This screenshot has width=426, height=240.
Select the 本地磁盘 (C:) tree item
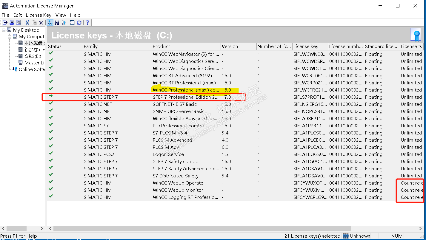click(x=35, y=43)
